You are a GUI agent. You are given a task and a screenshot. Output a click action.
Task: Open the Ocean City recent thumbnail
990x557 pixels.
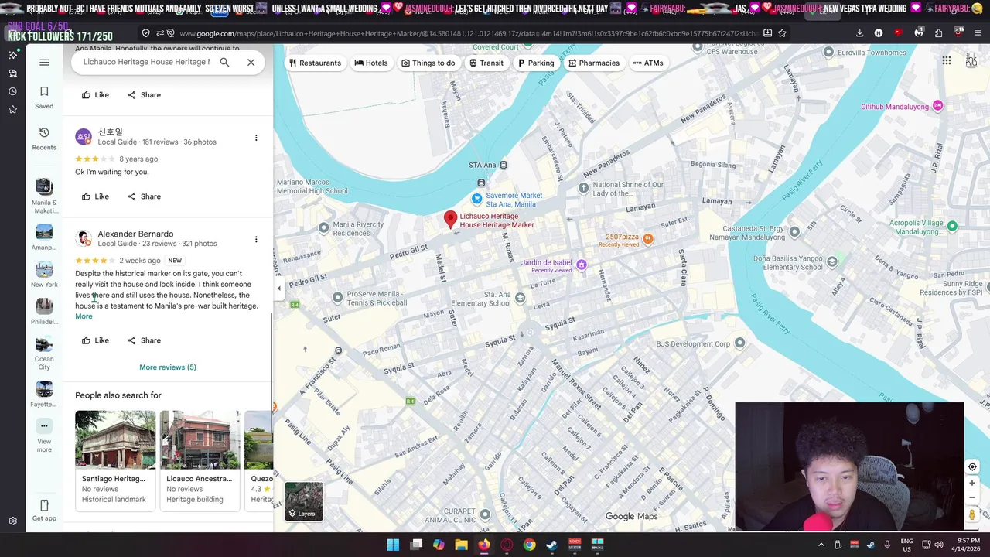point(44,354)
